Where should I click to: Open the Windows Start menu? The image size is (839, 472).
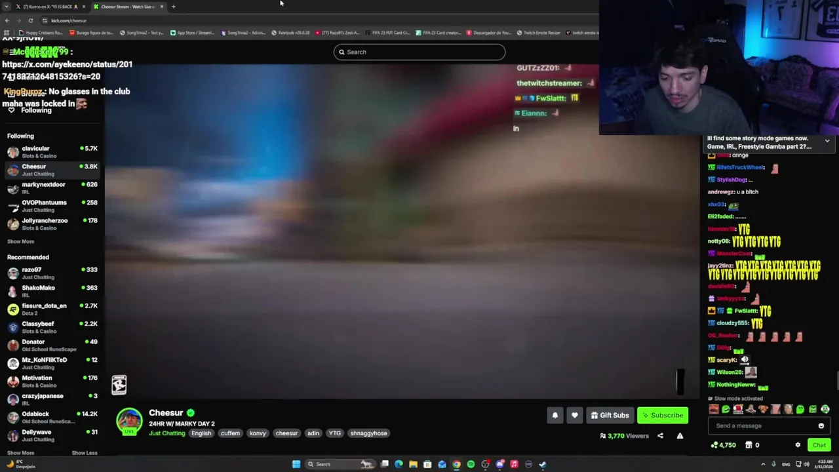296,464
